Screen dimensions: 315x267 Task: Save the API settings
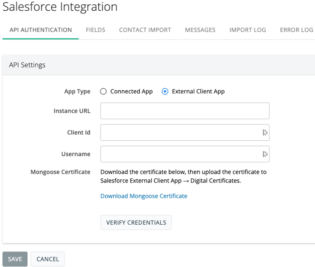tap(15, 259)
